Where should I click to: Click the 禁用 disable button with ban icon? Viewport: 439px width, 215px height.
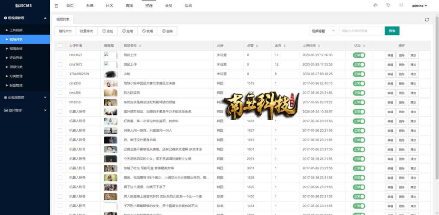tap(147, 31)
